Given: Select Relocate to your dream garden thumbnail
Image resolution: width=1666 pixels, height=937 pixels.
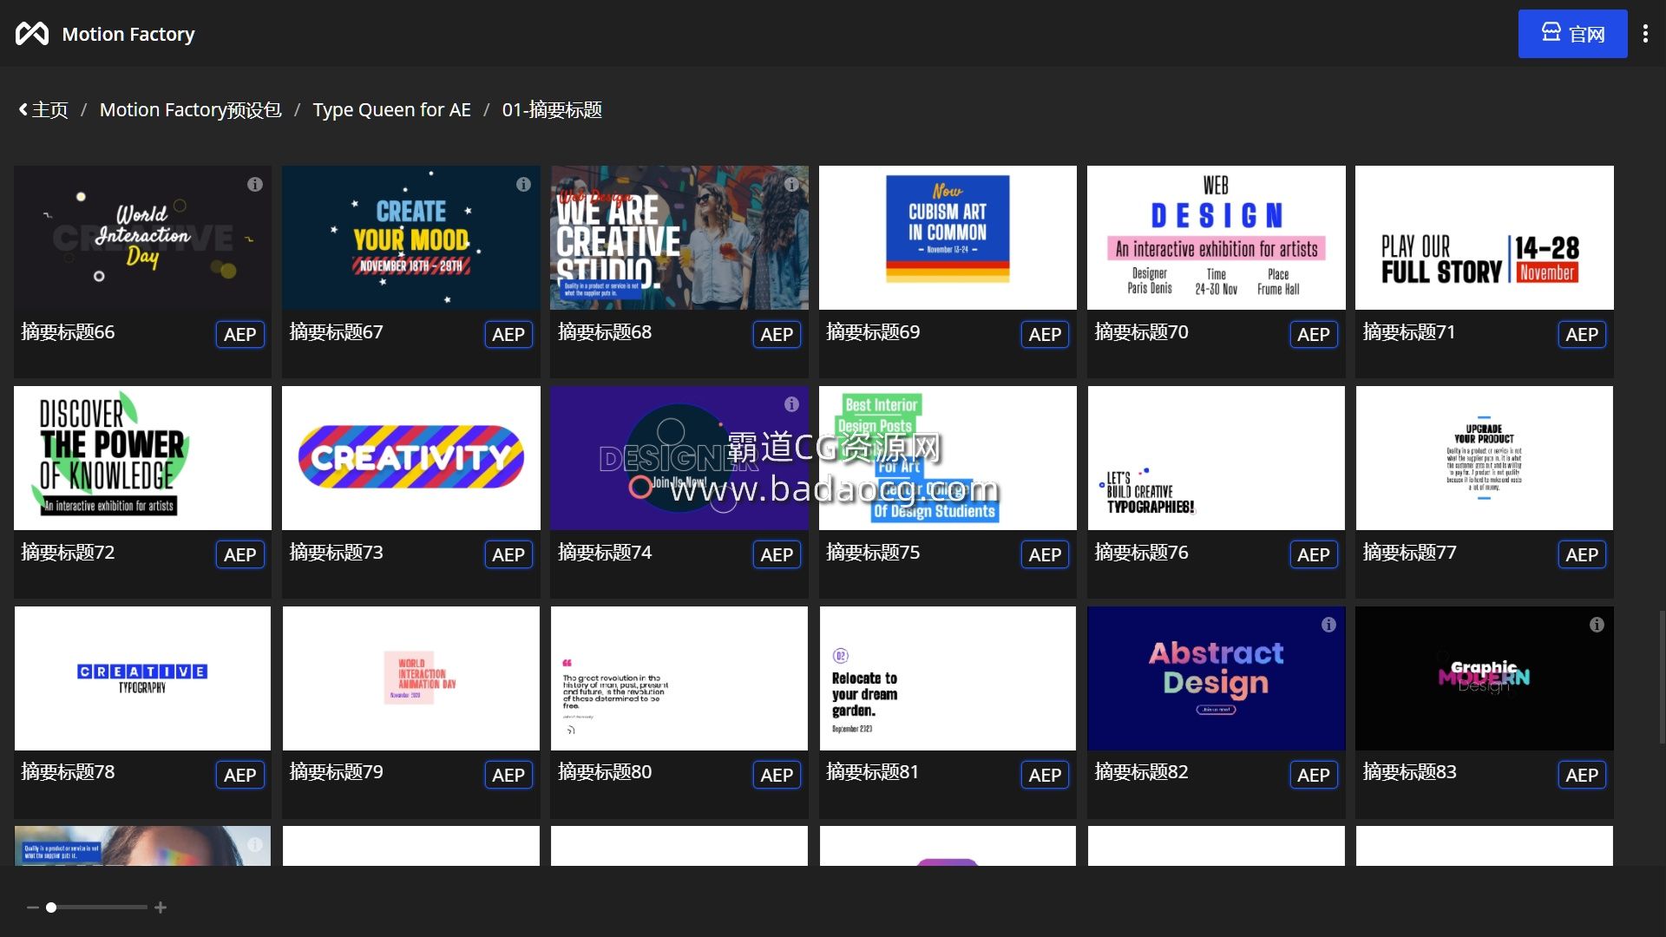Looking at the screenshot, I should point(948,678).
